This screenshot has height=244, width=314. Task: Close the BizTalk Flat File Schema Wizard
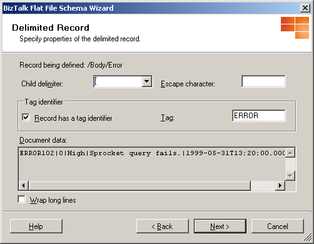(305, 8)
